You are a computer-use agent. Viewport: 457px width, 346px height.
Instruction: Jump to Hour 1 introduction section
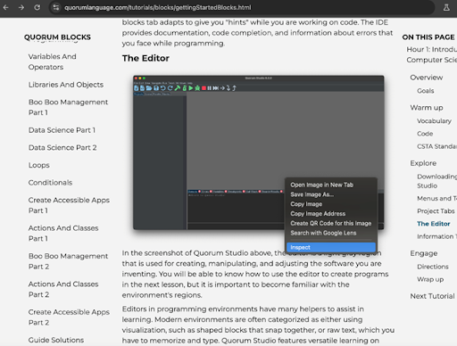click(432, 54)
